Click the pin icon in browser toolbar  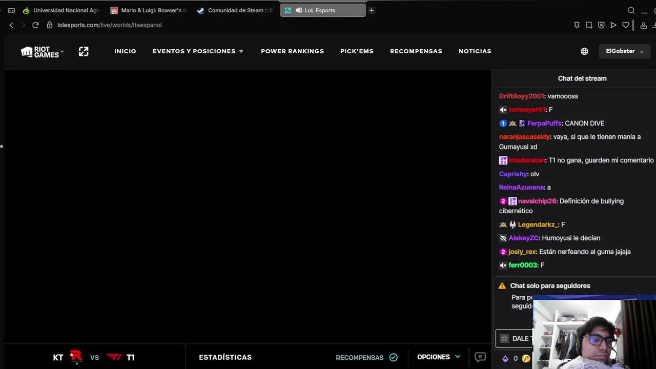(x=577, y=25)
